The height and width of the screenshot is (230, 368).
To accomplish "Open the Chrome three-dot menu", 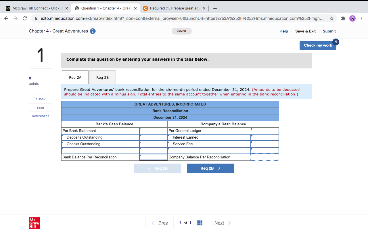I will point(361,18).
